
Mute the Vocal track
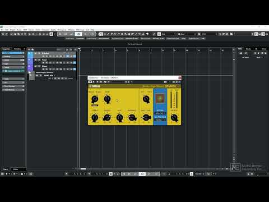point(35,60)
